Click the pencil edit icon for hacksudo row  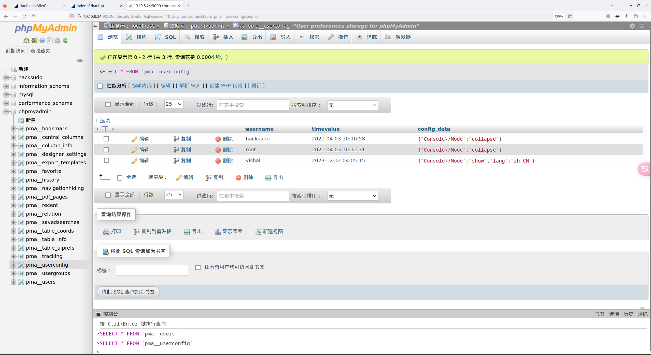134,139
